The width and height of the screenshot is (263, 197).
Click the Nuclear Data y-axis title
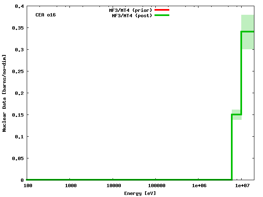5,93
